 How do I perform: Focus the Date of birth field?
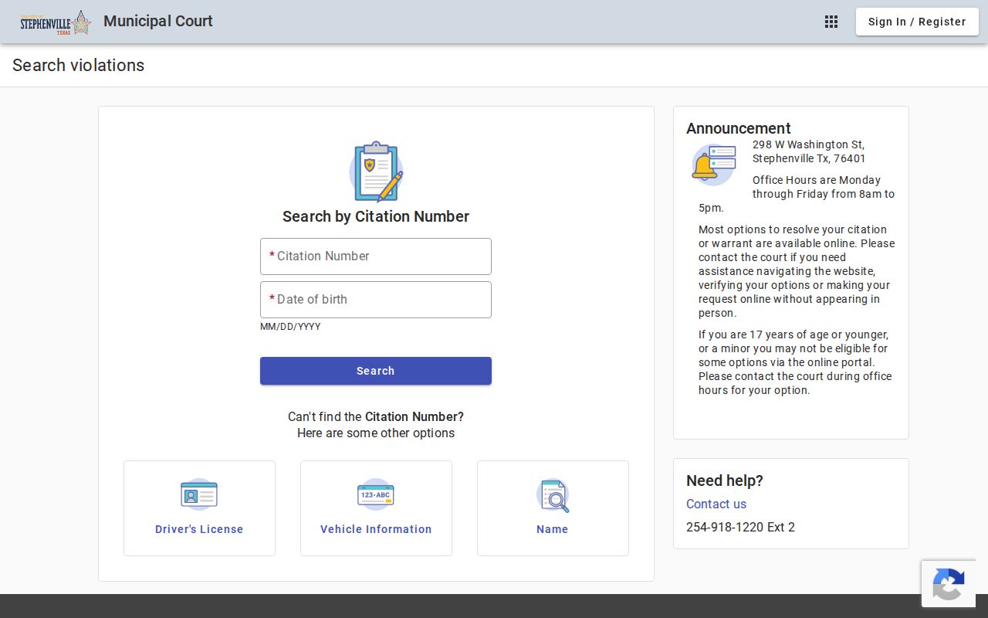click(376, 300)
